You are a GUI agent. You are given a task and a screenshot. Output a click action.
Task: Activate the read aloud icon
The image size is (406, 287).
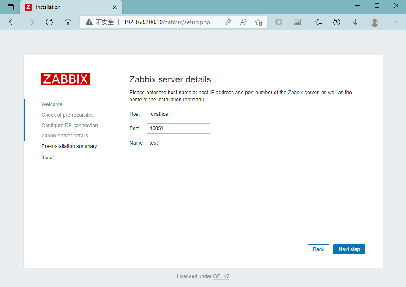pyautogui.click(x=243, y=22)
